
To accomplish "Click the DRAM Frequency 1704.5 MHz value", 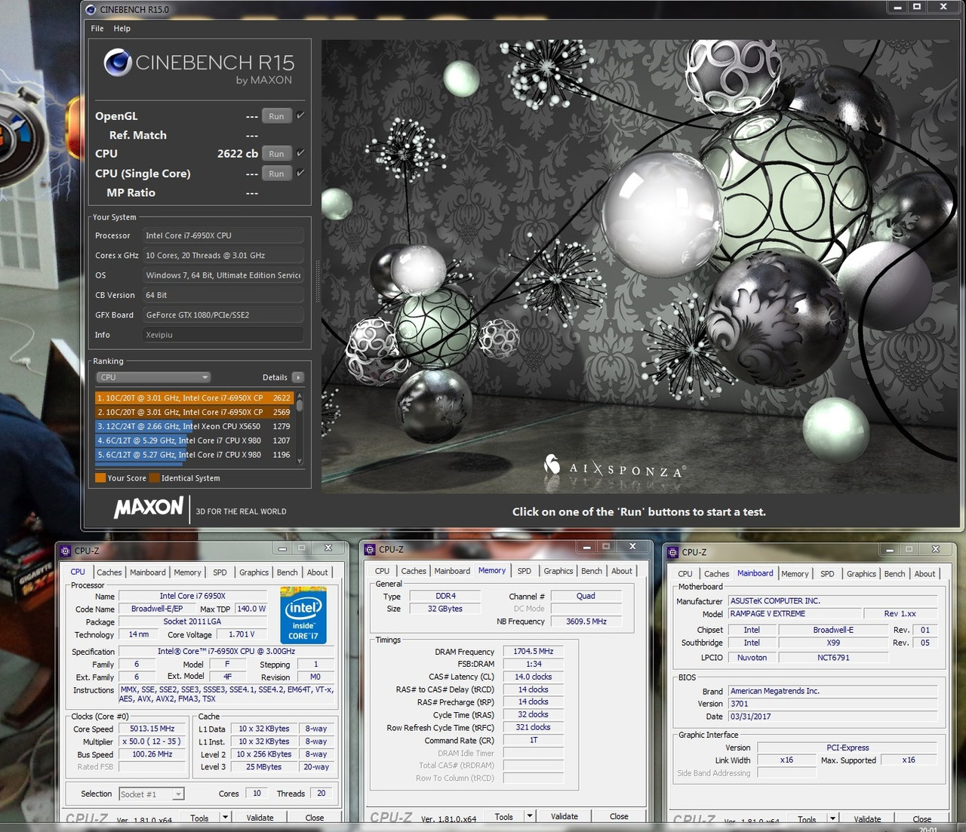I will 534,651.
